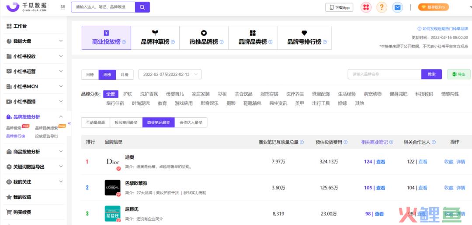Screen dimensions: 472x225
Task: Click the search magnifier button in header
Action: pos(142,7)
